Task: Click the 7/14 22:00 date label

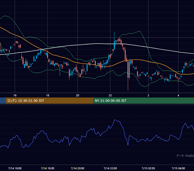Action: [x=110, y=168]
